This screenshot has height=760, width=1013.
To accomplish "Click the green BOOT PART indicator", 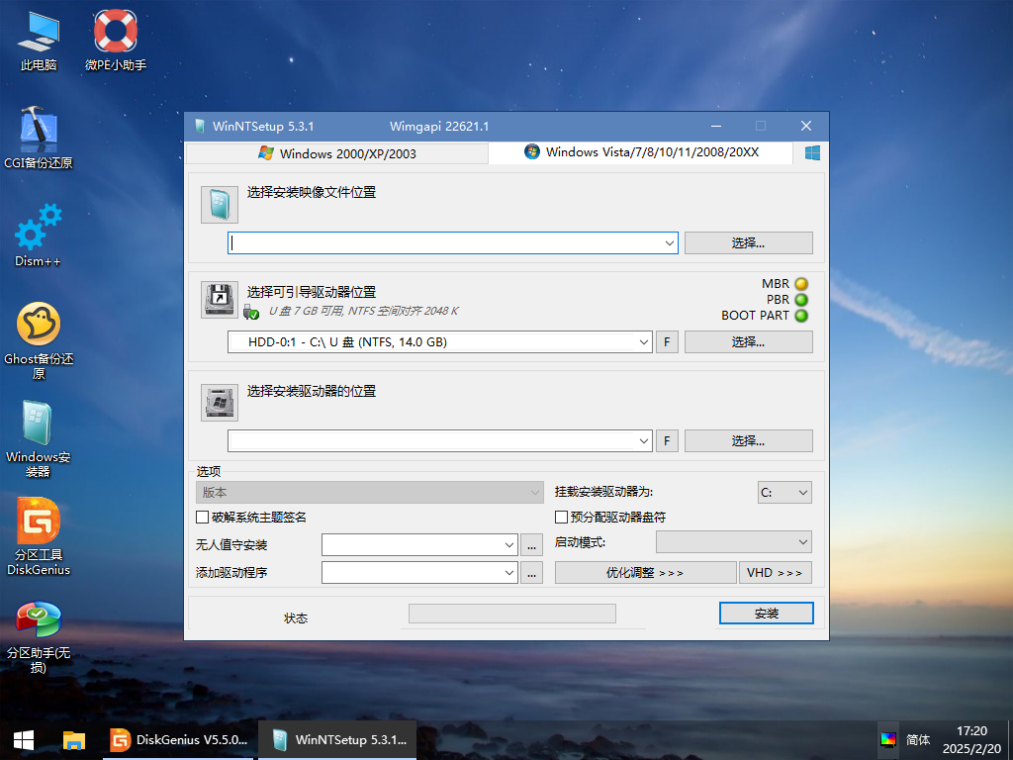I will point(801,316).
